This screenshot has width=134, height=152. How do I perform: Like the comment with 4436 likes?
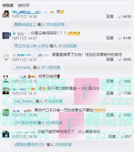click(x=120, y=17)
